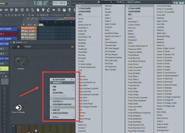Click the mixer fader handle at bottom
The height and width of the screenshot is (133, 185).
tap(36, 131)
